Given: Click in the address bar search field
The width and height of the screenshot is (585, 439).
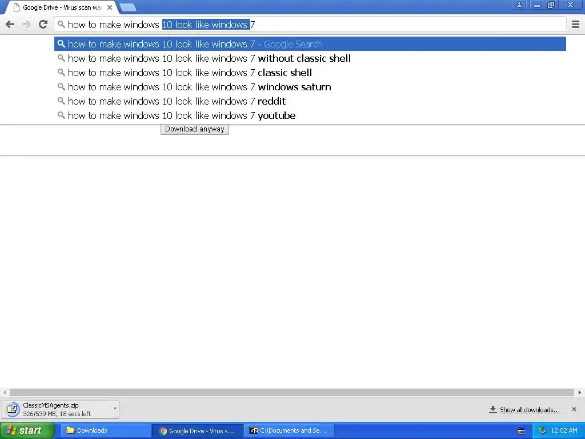Looking at the screenshot, I should coord(310,25).
